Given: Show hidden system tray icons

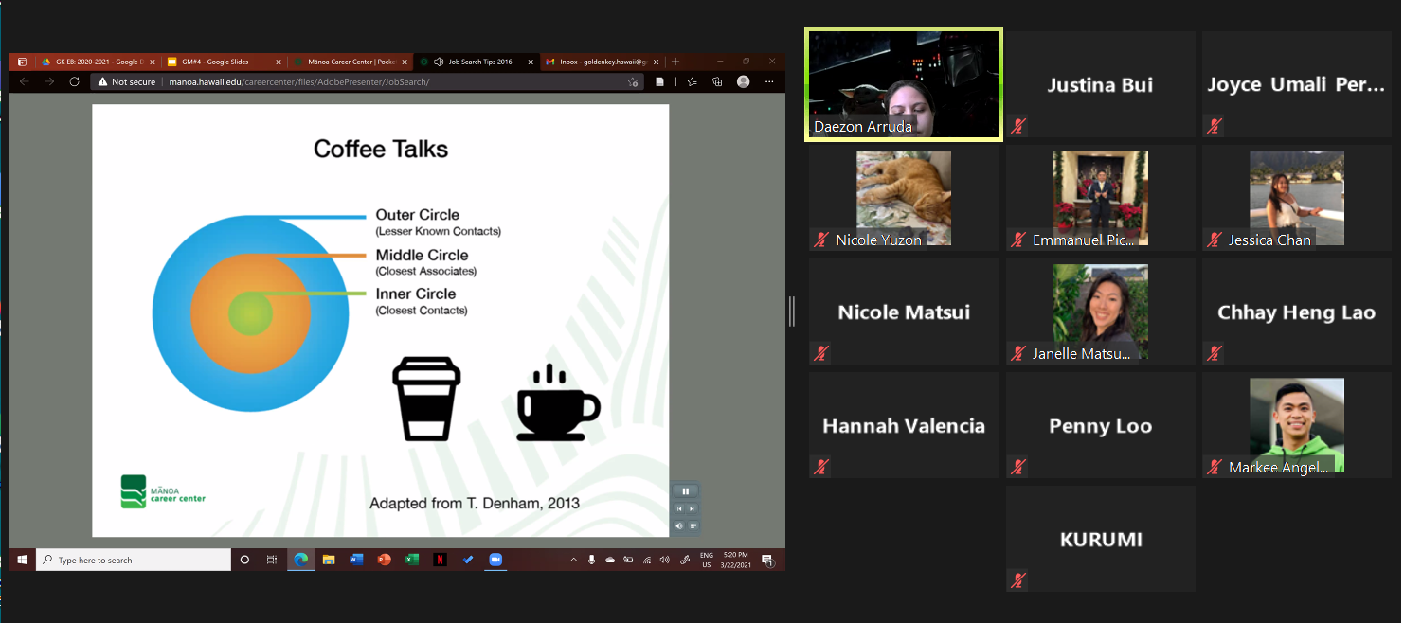Looking at the screenshot, I should (x=573, y=560).
